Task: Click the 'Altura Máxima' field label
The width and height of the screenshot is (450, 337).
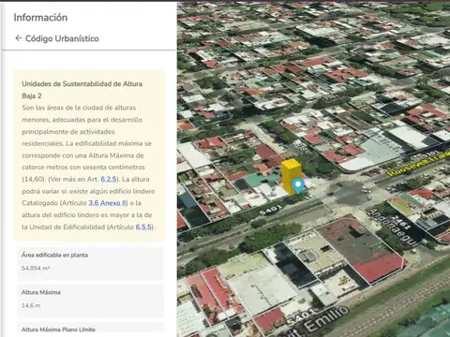Action: click(41, 292)
